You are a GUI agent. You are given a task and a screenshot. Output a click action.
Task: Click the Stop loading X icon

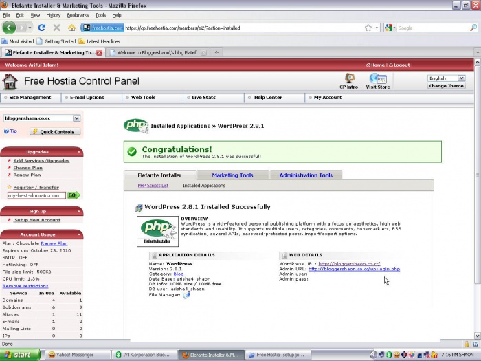57,28
